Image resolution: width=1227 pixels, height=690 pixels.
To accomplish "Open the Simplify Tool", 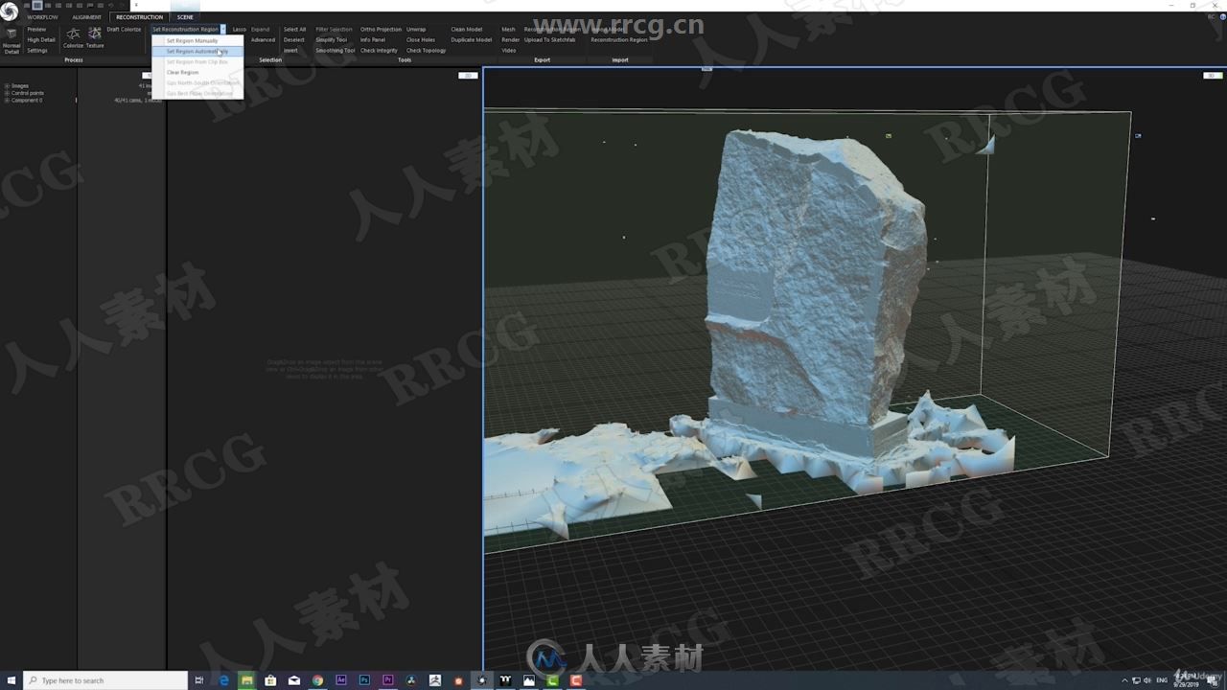I will tap(332, 40).
